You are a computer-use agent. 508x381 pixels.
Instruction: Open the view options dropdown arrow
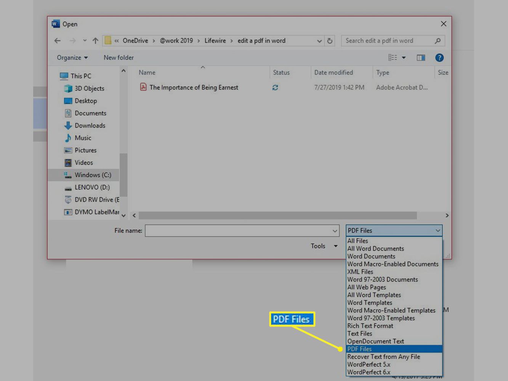[404, 58]
